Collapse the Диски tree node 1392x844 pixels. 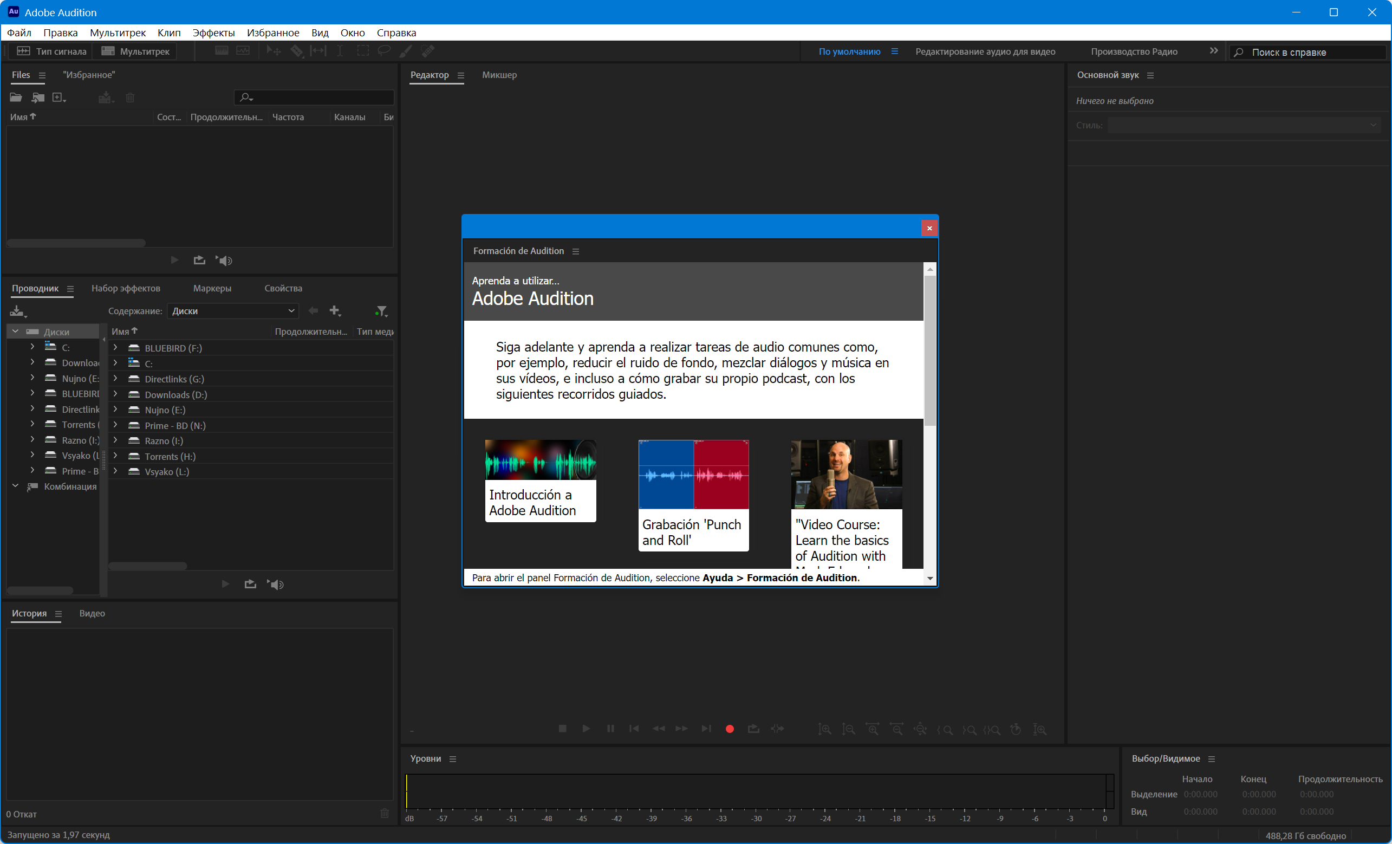coord(15,332)
